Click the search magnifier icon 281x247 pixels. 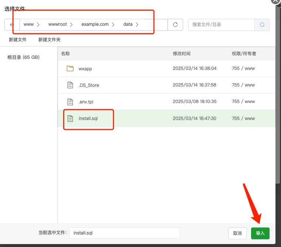(262, 25)
